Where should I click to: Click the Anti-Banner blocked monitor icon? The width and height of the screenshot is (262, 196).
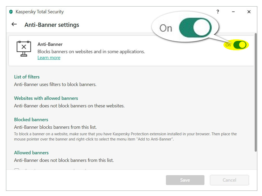tap(24, 49)
